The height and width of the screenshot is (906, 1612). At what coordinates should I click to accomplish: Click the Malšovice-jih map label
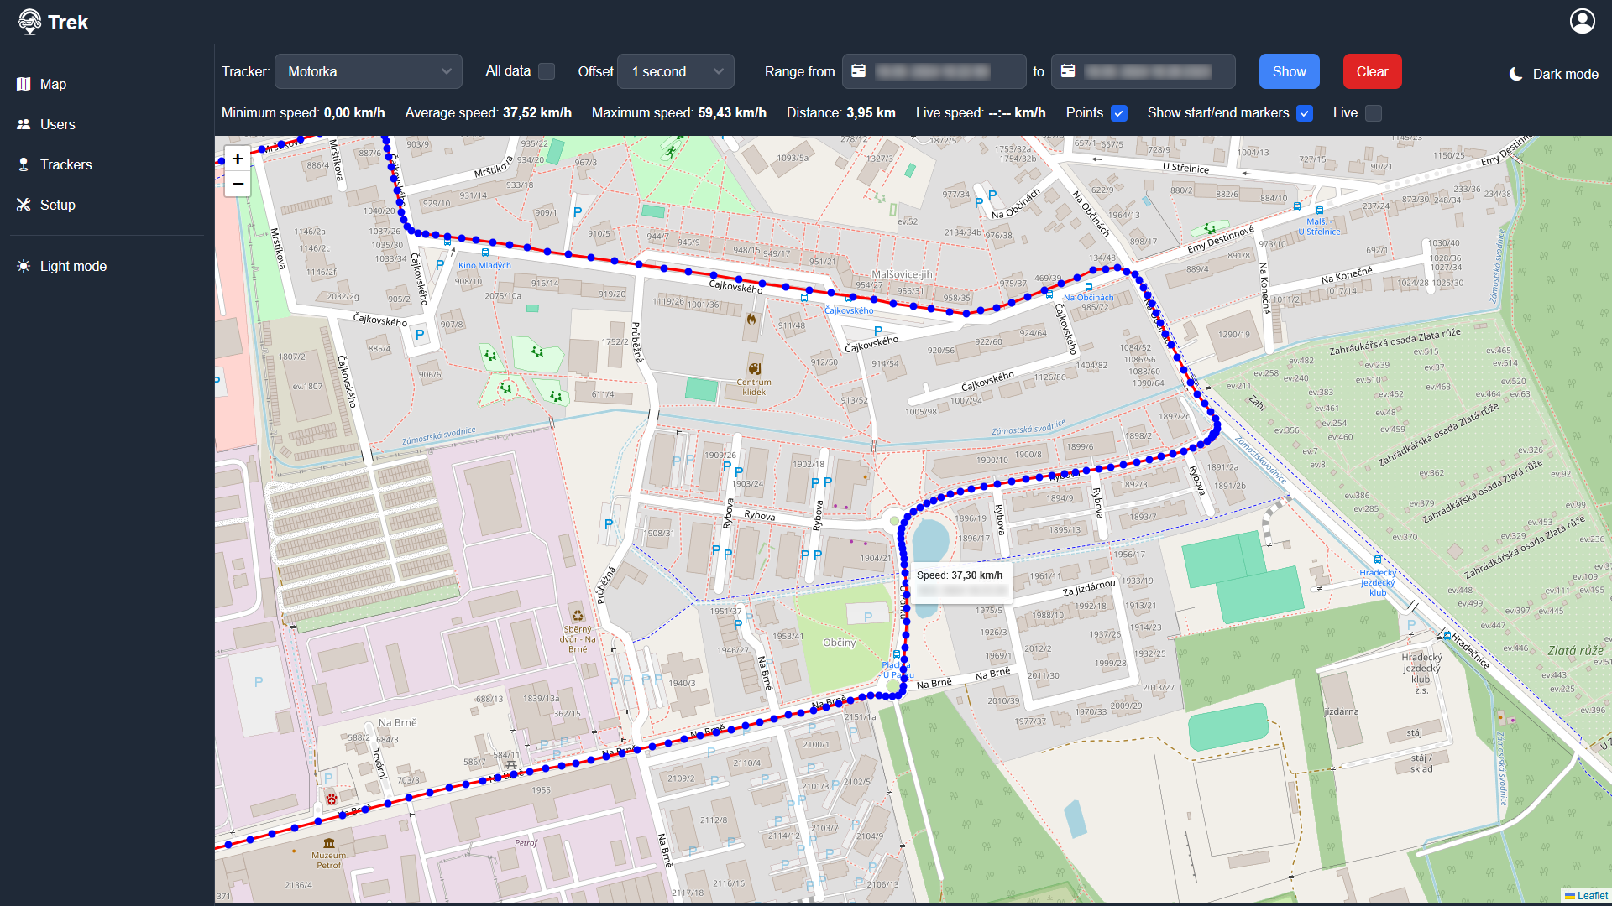(902, 274)
